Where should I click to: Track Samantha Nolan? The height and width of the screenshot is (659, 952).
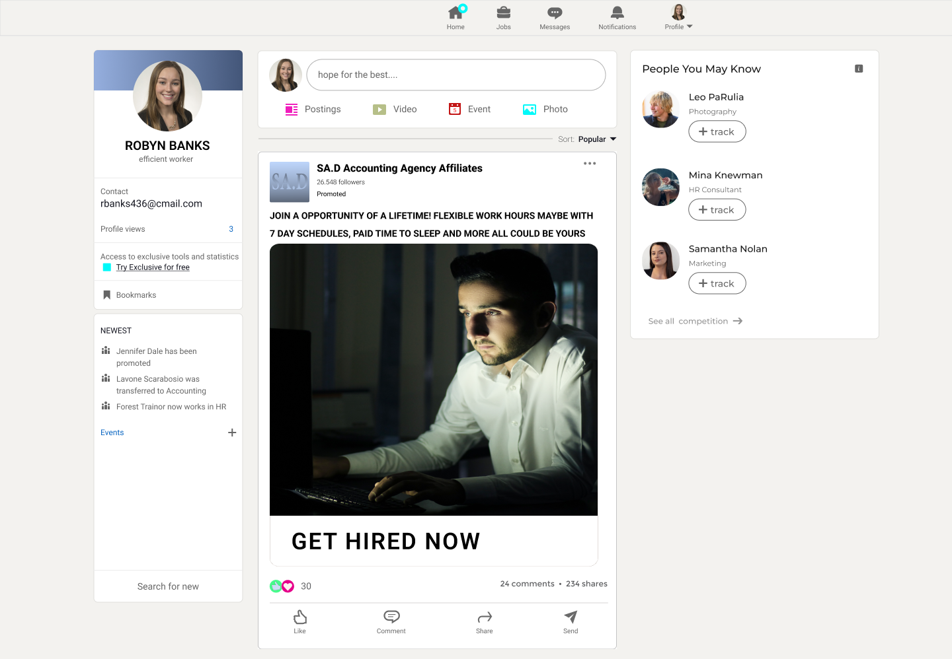tap(717, 283)
